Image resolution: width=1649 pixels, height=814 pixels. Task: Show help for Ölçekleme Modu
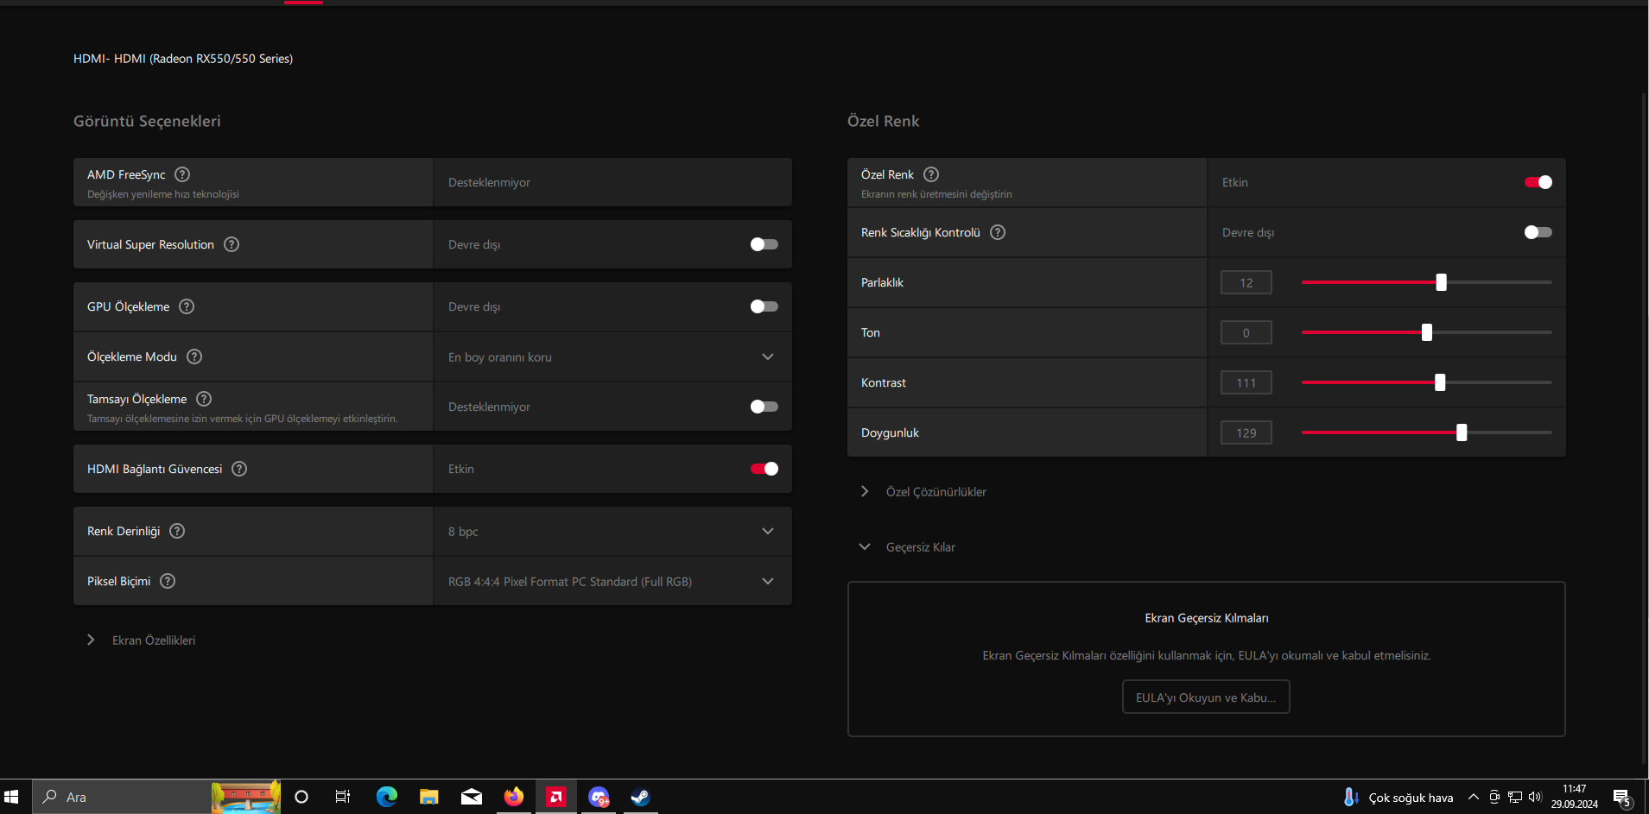[x=194, y=357]
